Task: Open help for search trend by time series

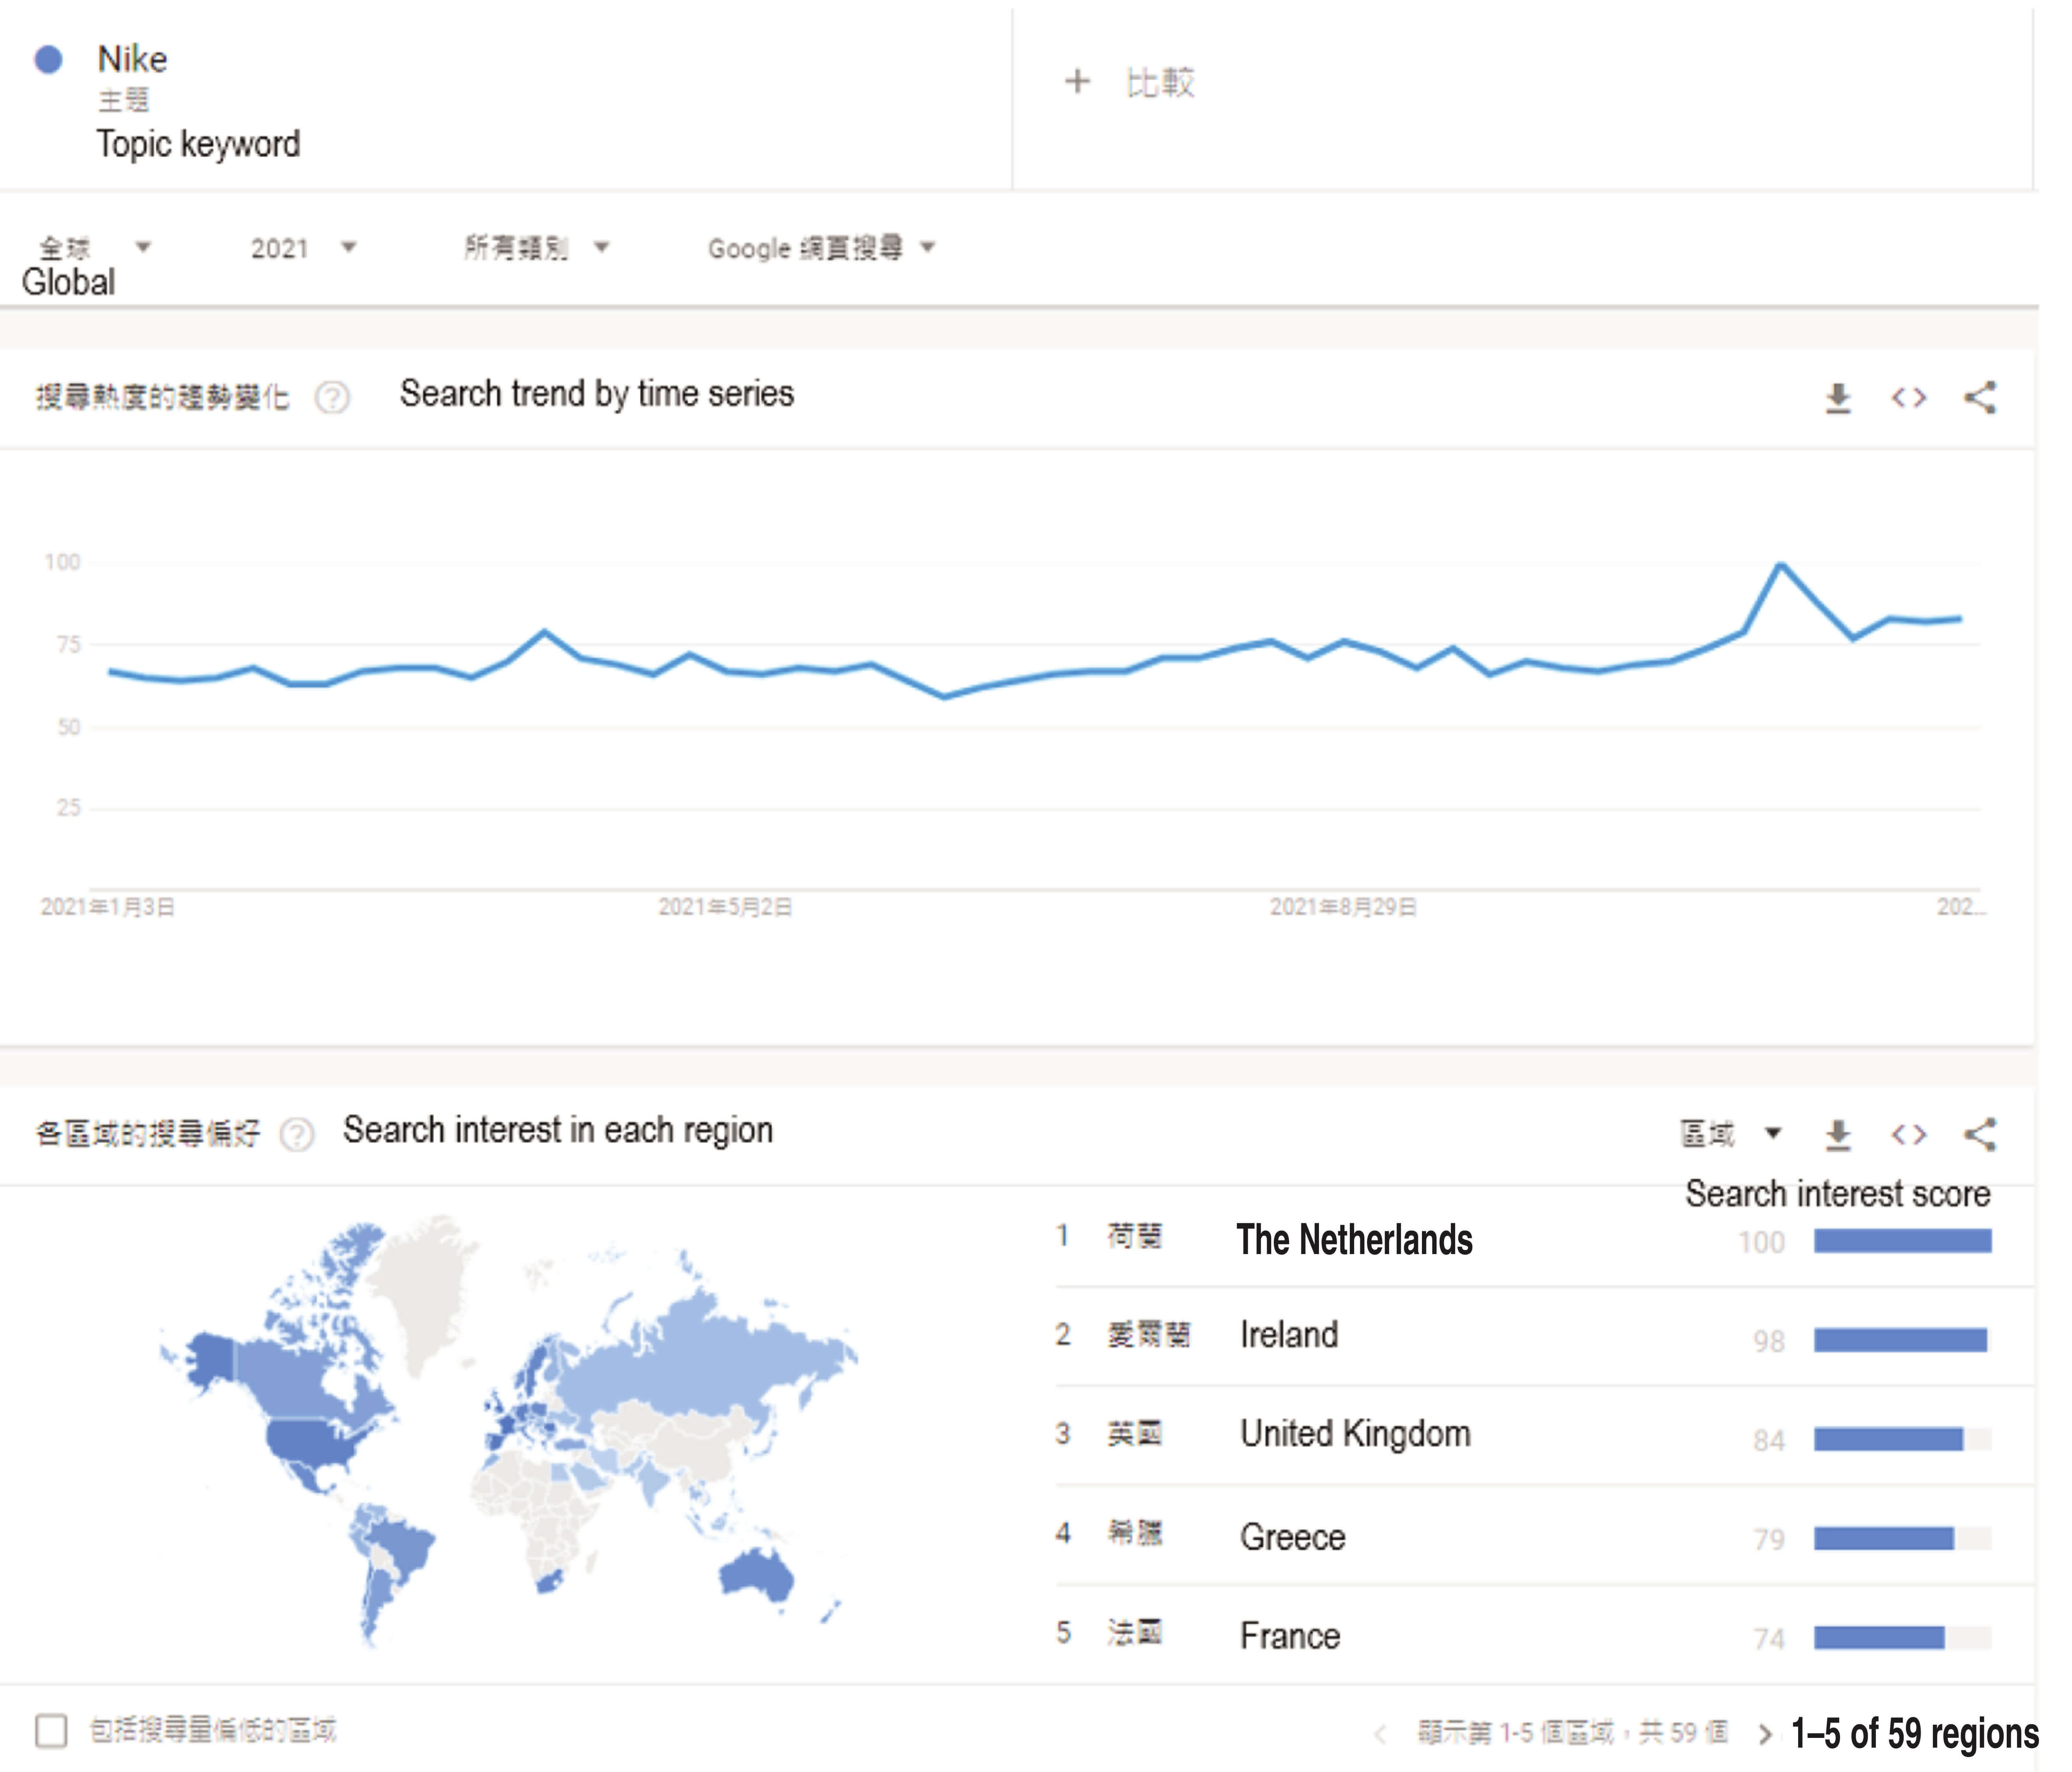Action: [332, 398]
